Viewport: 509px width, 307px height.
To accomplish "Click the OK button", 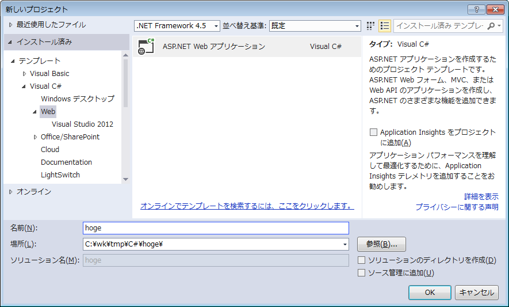I will pos(430,293).
